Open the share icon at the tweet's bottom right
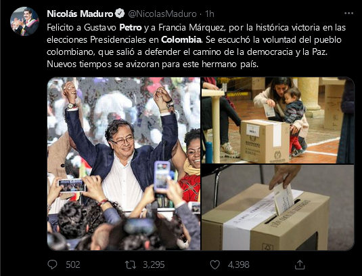 (300, 264)
